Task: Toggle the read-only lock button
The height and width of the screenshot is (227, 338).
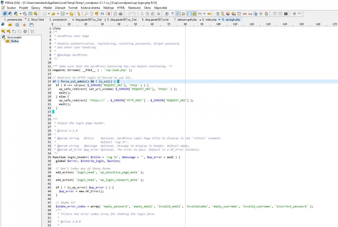Action: pyautogui.click(x=194, y=14)
